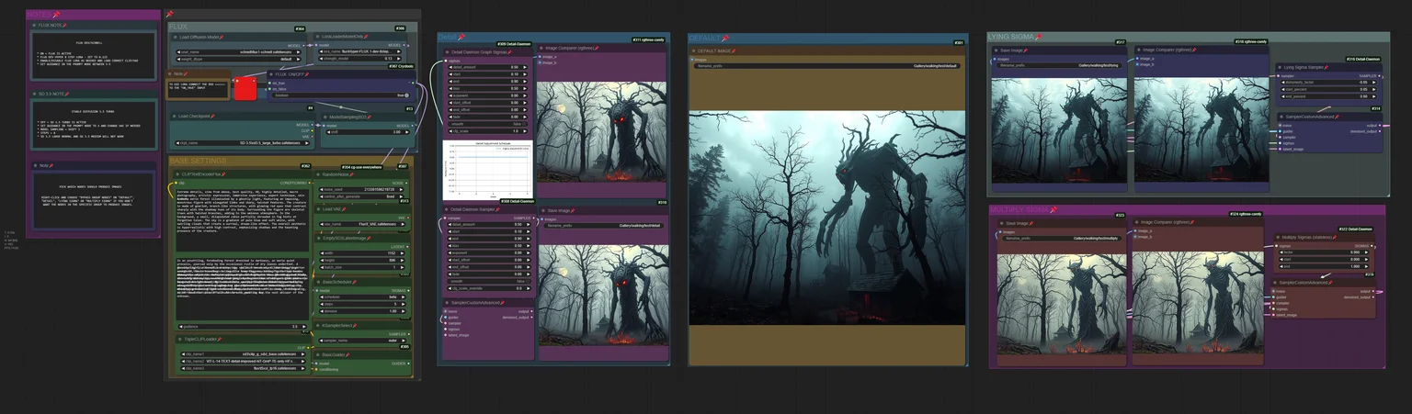The image size is (1412, 414).
Task: Collapse the Detail Daemon Graph Sigmas node dot
Action: [x=447, y=52]
